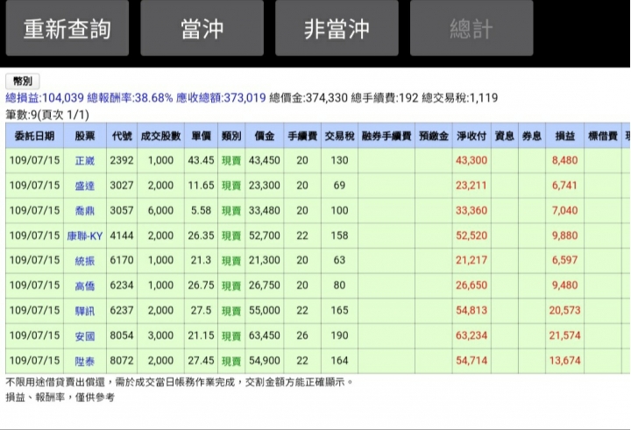Click unit price 5.58
The image size is (631, 430).
click(x=202, y=210)
